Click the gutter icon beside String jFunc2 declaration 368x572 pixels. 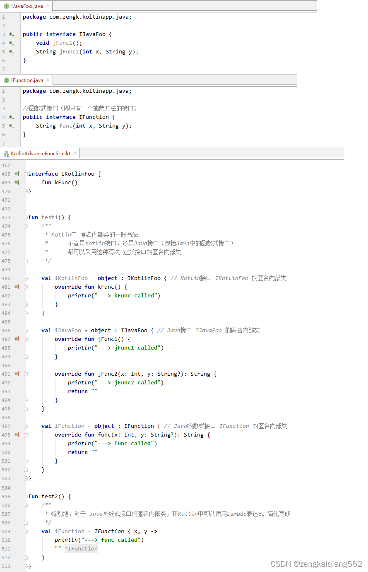(12, 51)
